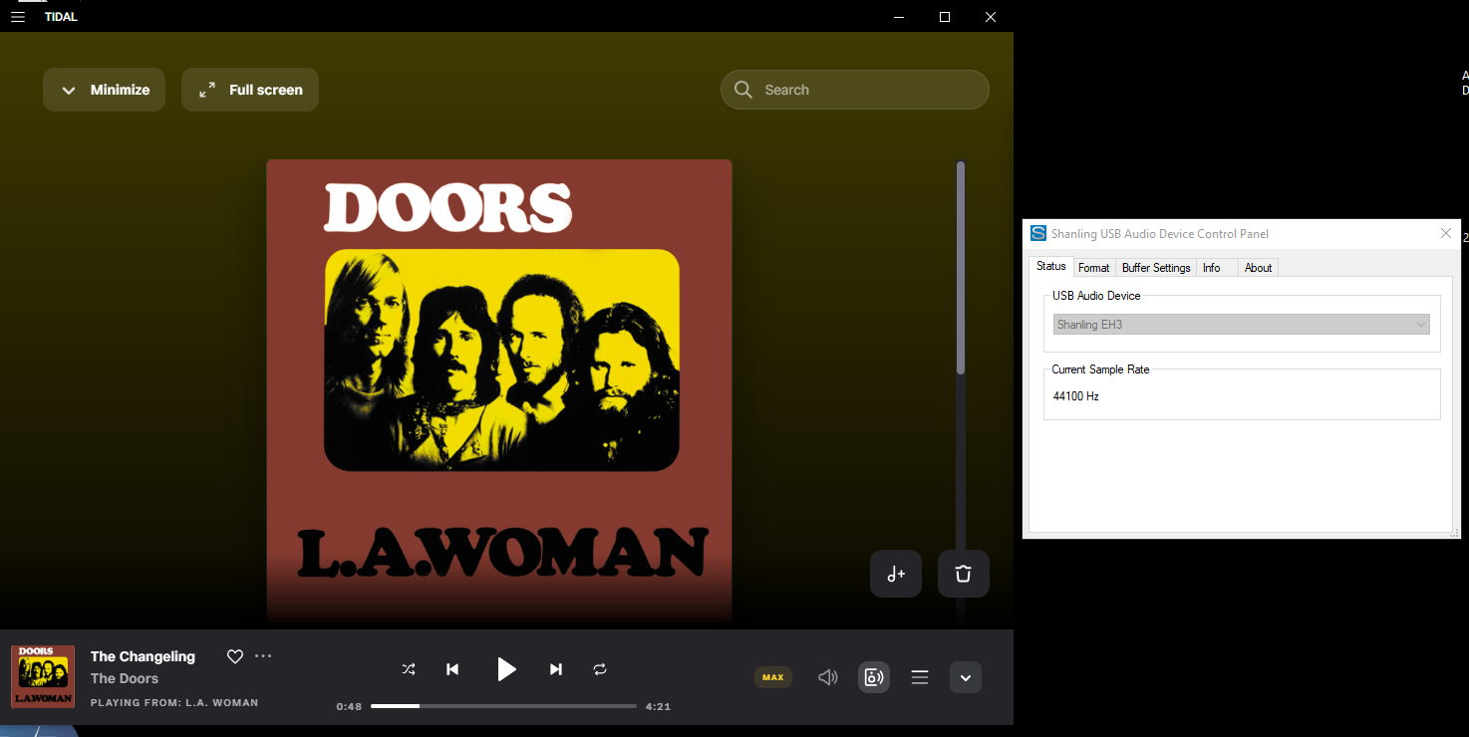Mute audio via the speaker volume icon
The image size is (1469, 737).
click(x=828, y=677)
